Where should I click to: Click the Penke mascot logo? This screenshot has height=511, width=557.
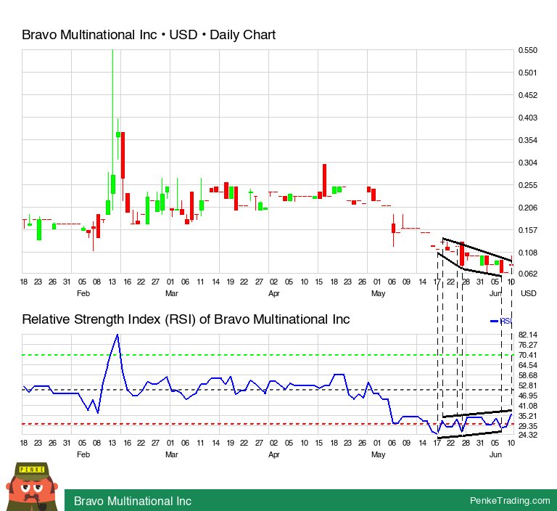tap(32, 486)
